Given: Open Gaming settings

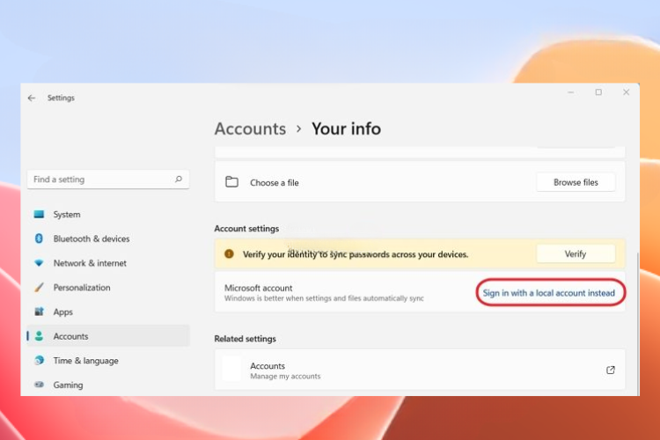Looking at the screenshot, I should click(108, 385).
